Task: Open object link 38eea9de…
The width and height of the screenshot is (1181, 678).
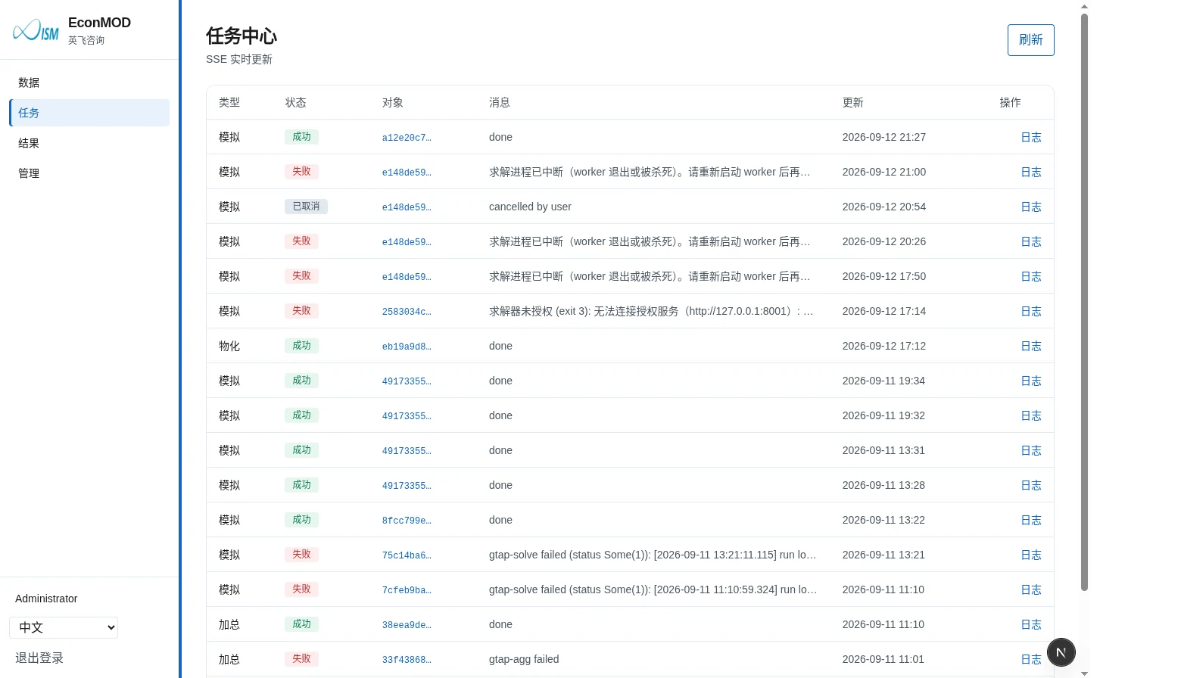Action: click(407, 625)
